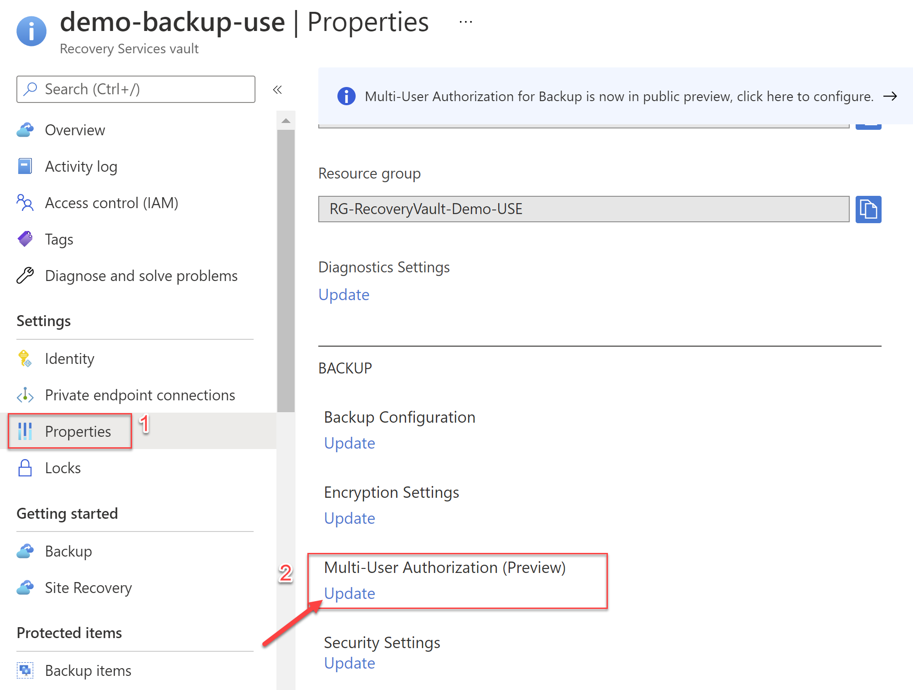The height and width of the screenshot is (690, 913).
Task: Open the Overview menu item
Action: 75,130
